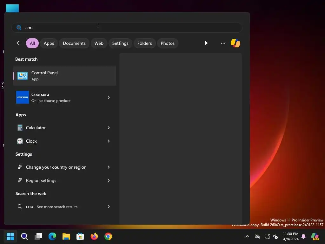Switch to the Apps filter
This screenshot has height=244, width=325.
pyautogui.click(x=49, y=43)
